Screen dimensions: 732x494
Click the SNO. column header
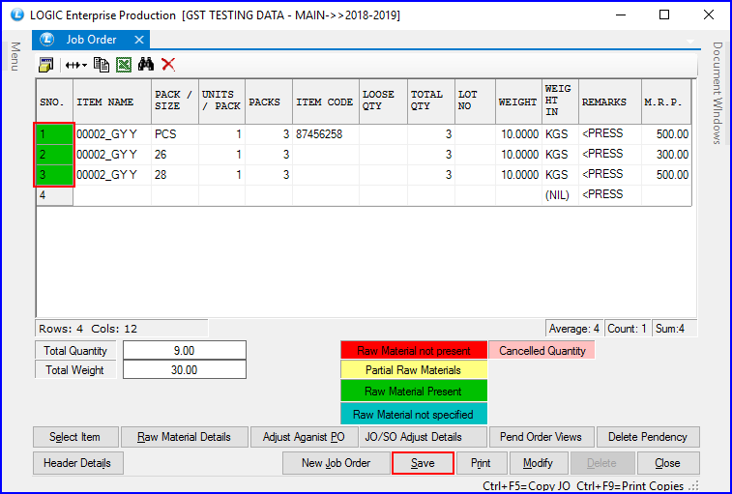[54, 102]
